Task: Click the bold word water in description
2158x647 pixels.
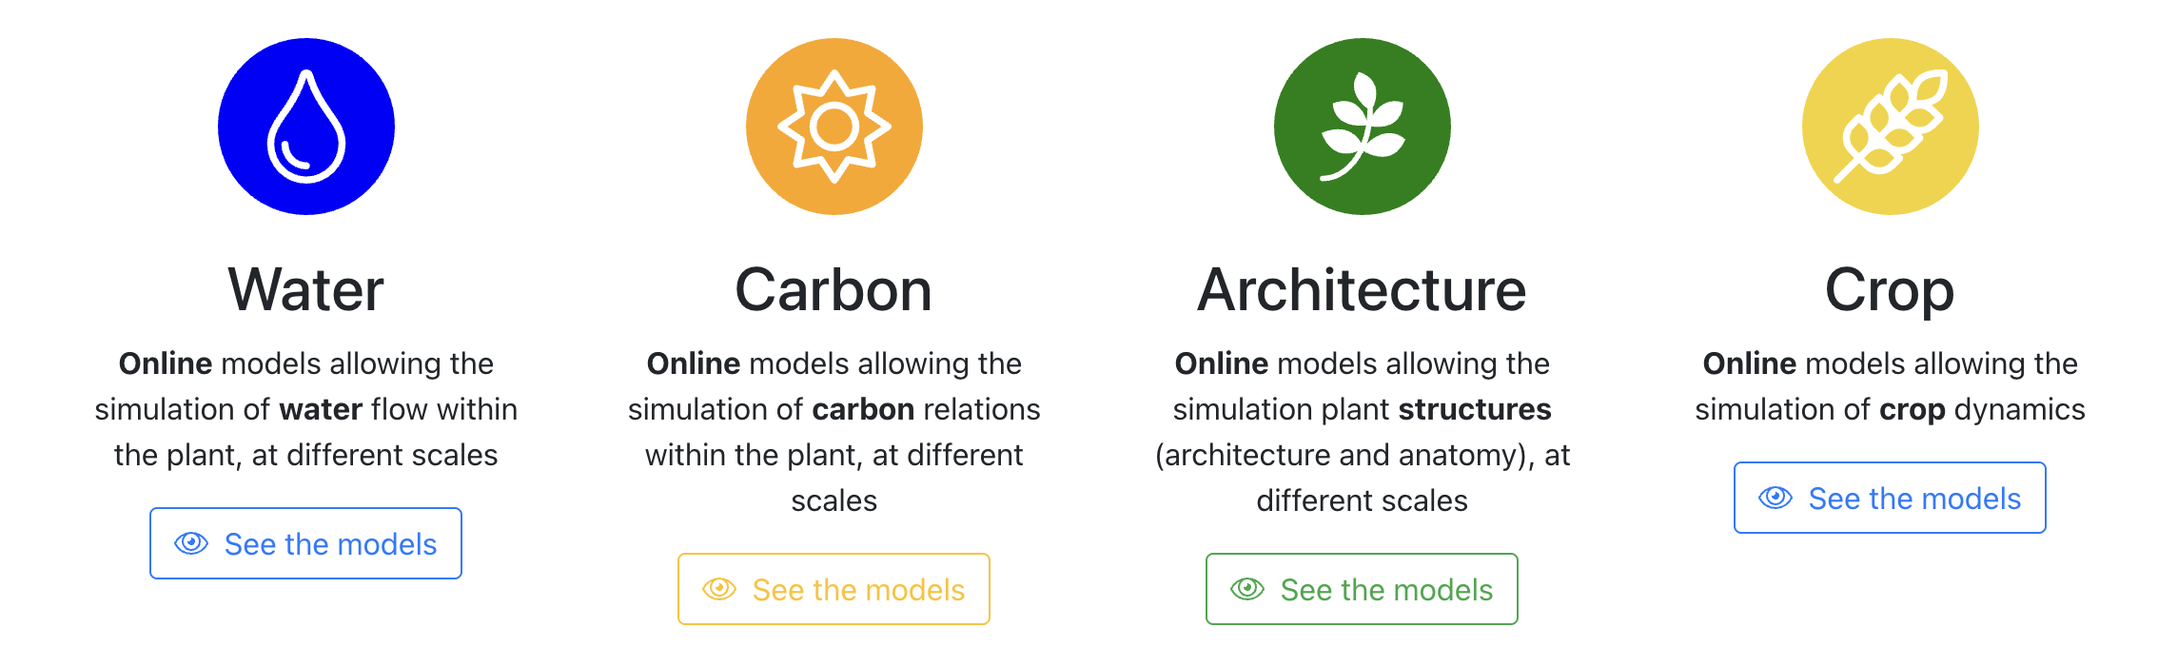Action: [321, 409]
